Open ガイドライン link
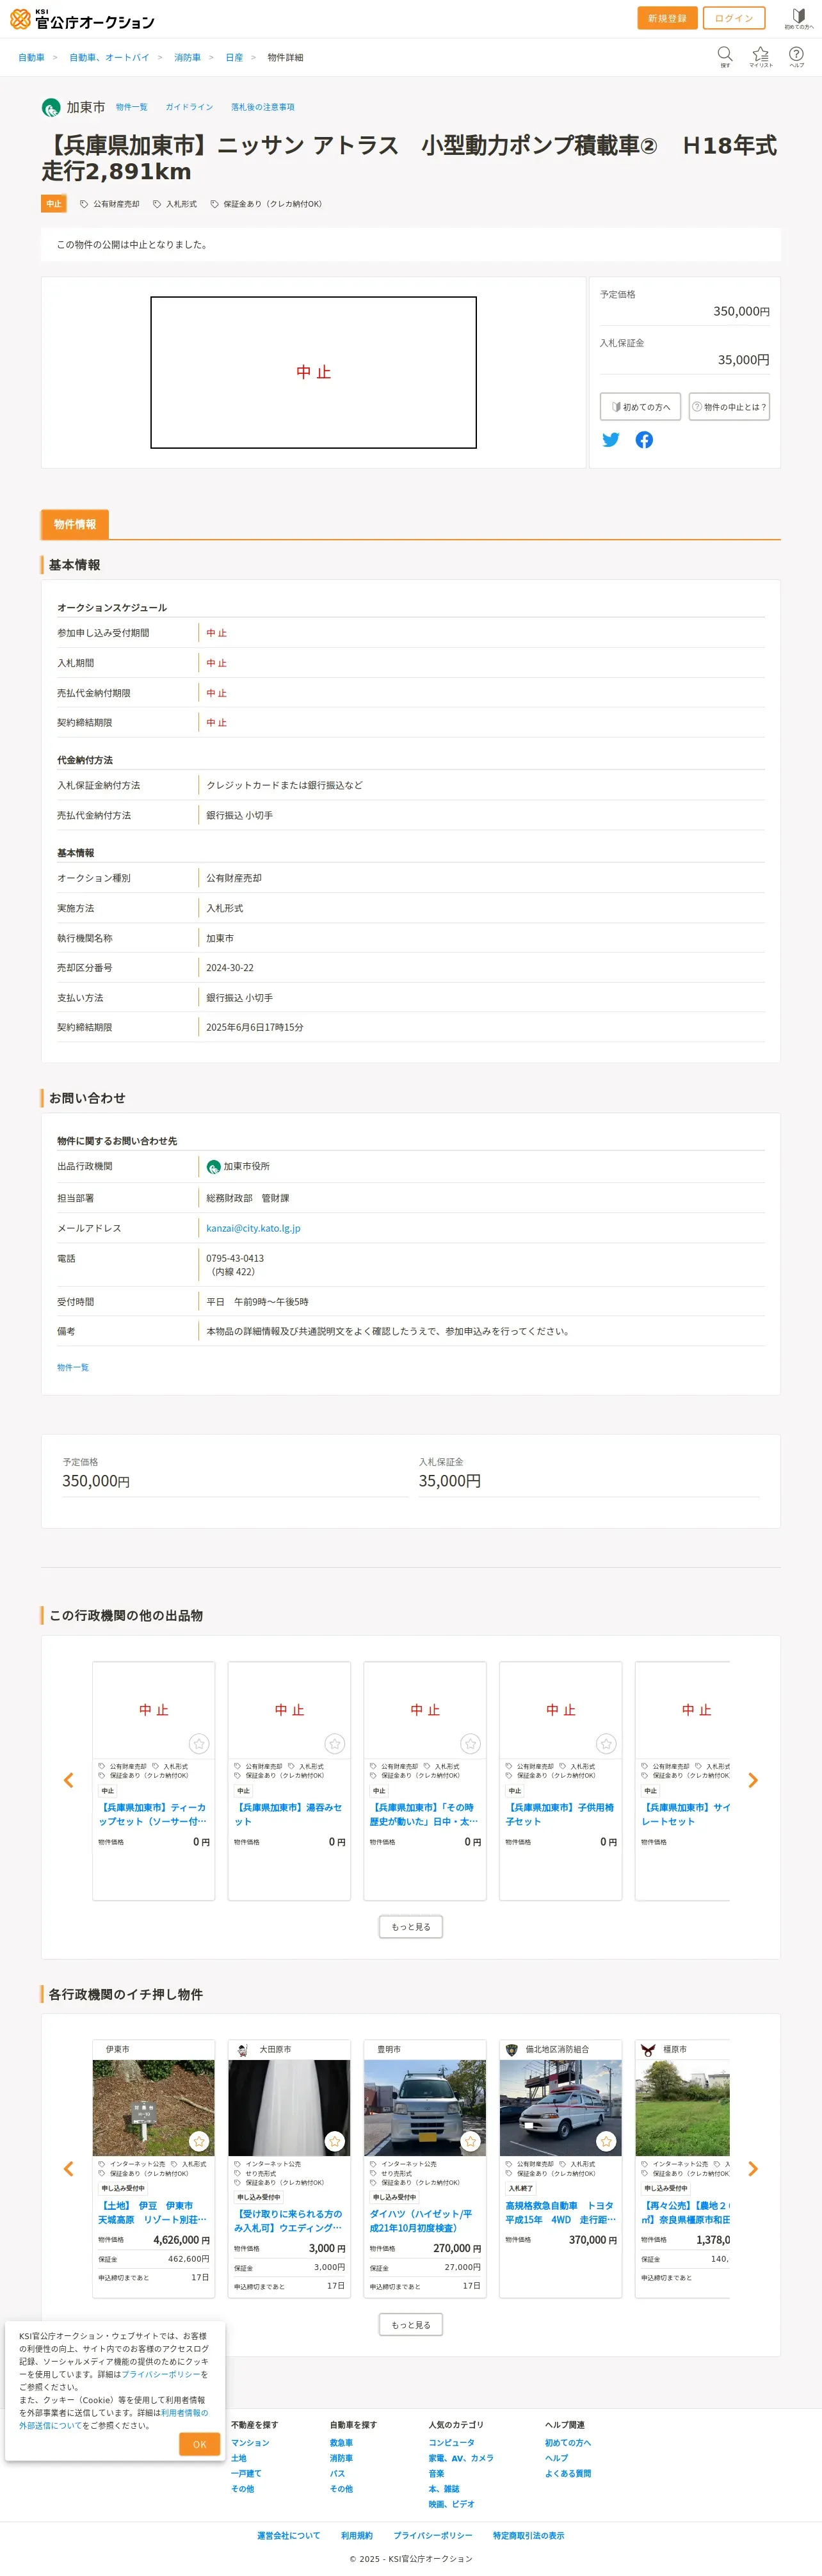This screenshot has height=2576, width=822. [x=189, y=107]
